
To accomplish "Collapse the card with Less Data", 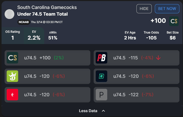I will tap(88, 111).
